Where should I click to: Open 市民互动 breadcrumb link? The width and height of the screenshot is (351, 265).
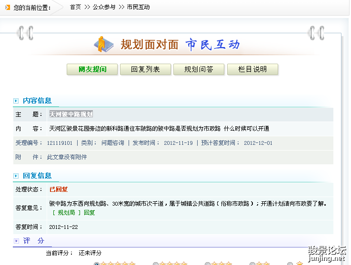(138, 7)
